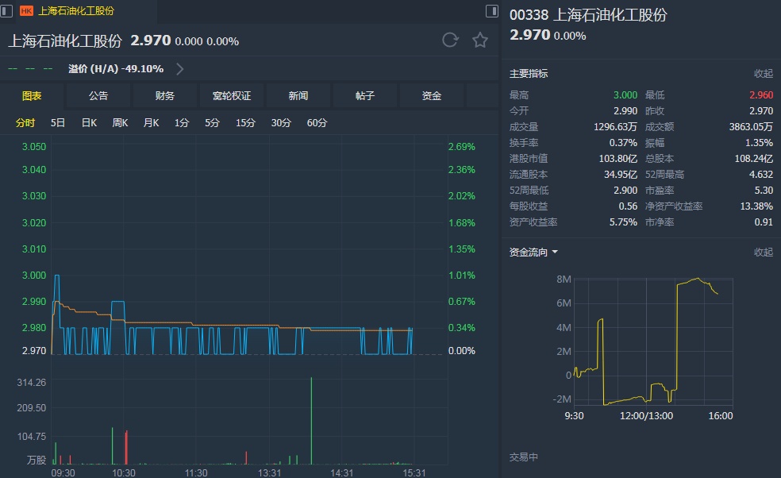This screenshot has width=781, height=478.
Task: Click the 13:31 time axis label
Action: pos(270,472)
